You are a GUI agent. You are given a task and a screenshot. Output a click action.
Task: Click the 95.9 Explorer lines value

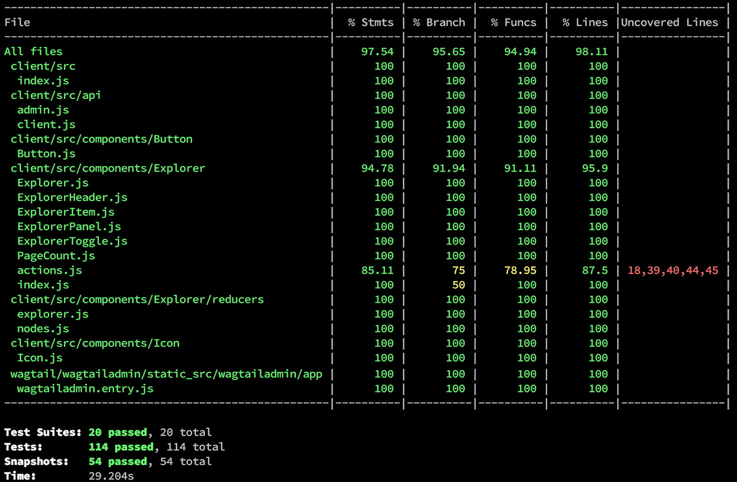[x=595, y=168]
